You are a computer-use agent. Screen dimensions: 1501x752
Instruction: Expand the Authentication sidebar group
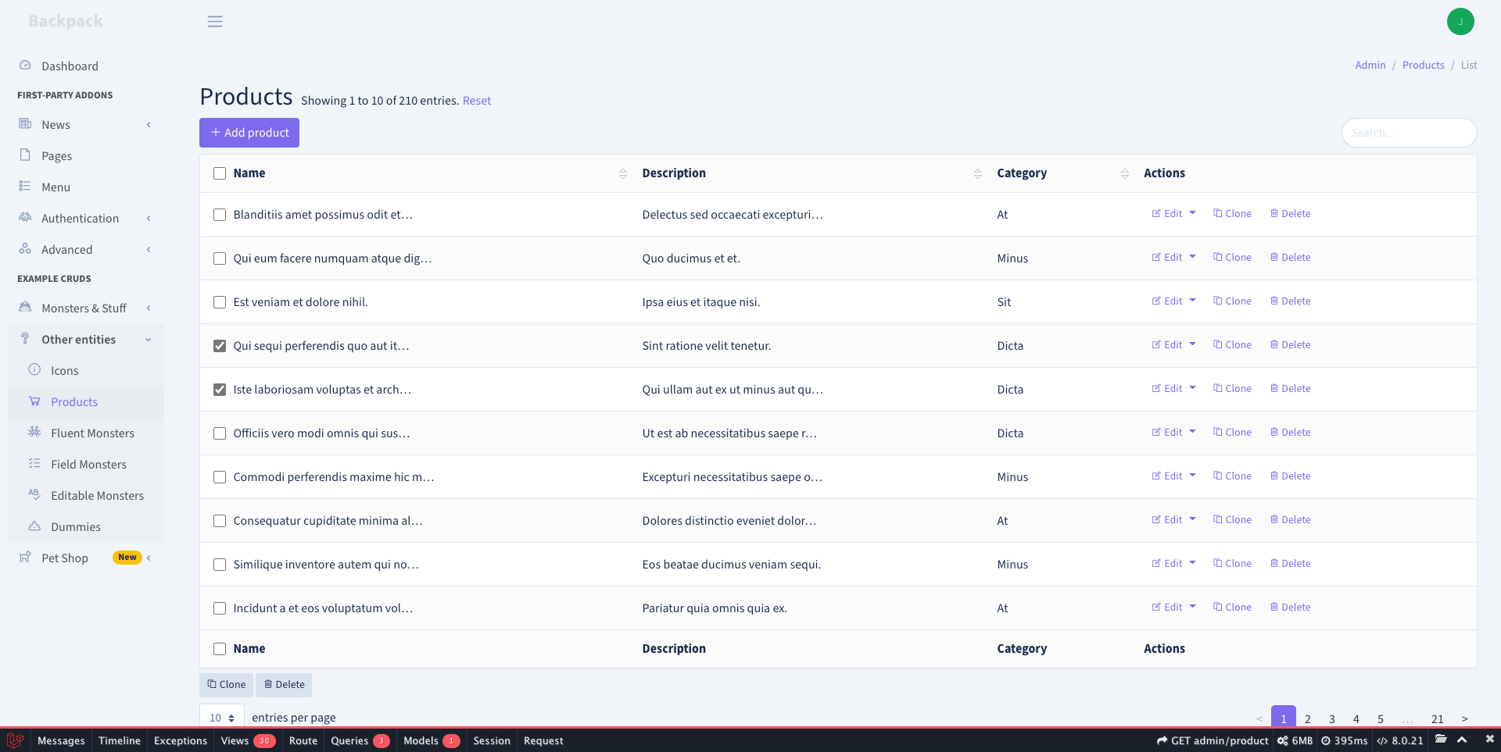pos(86,219)
